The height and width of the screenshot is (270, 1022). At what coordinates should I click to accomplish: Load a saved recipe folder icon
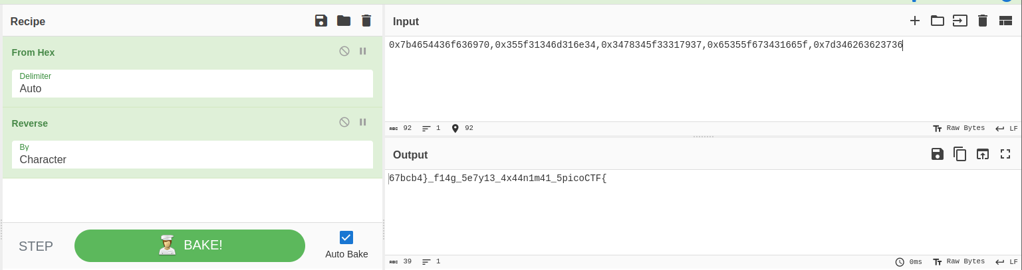[344, 21]
